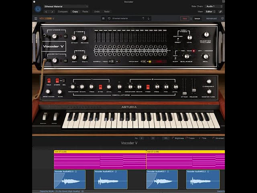Switch to the Voice input tab
The width and height of the screenshot is (257, 193).
pos(185,18)
